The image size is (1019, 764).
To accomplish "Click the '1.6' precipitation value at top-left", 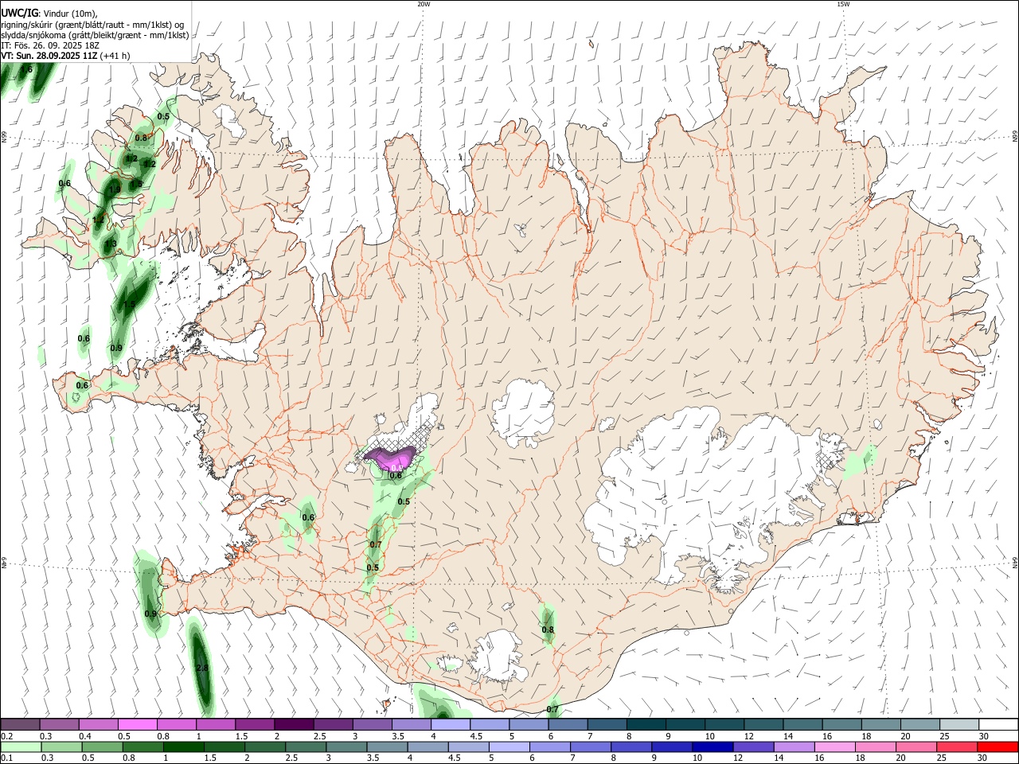I will coord(27,69).
